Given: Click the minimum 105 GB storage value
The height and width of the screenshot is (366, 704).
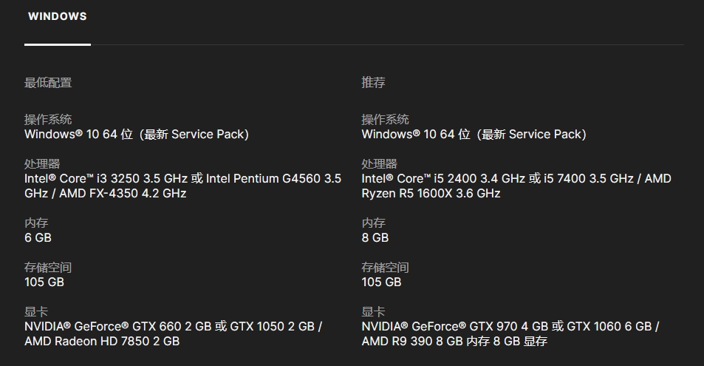Looking at the screenshot, I should (44, 282).
